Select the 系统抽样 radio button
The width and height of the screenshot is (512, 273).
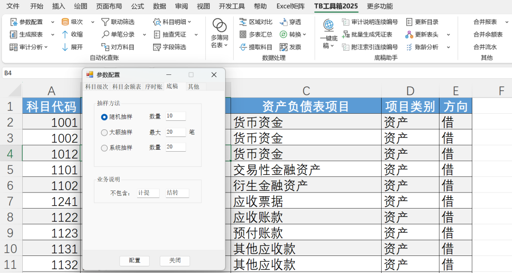[x=104, y=148]
